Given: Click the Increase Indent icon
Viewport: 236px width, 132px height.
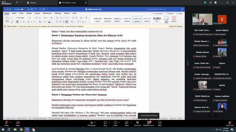Looking at the screenshot, I should (x=76, y=18).
